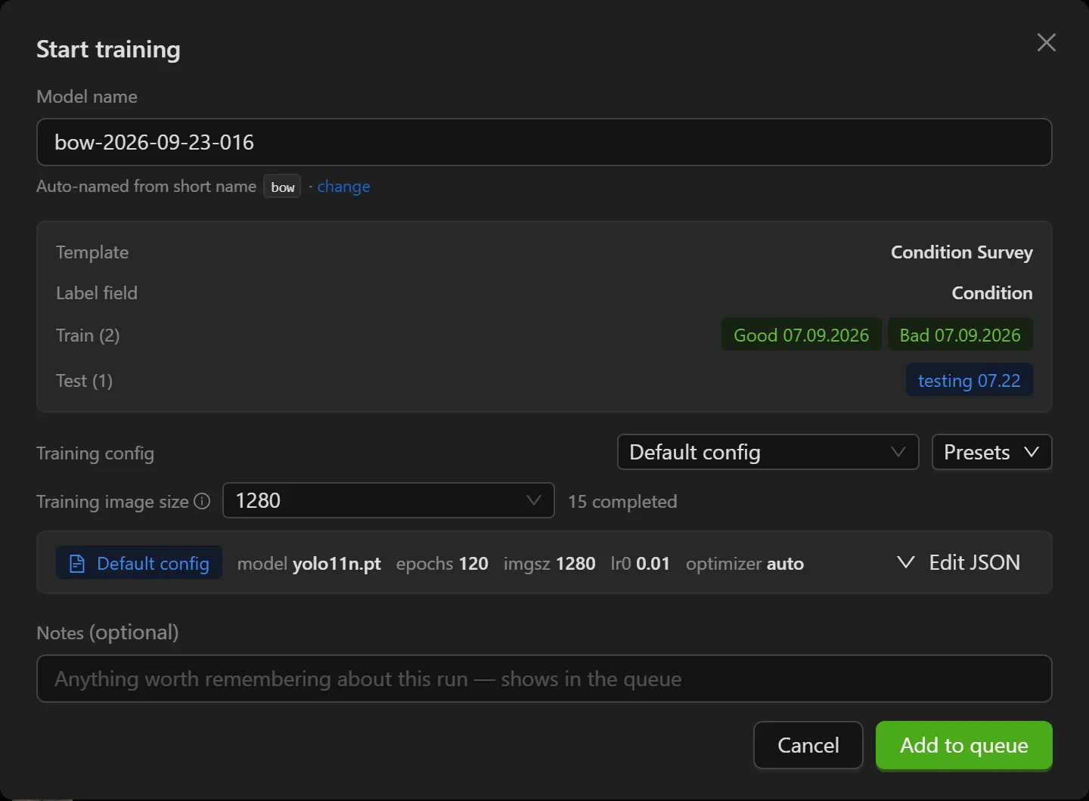This screenshot has width=1089, height=801.
Task: Click Add to queue button
Action: pos(963,745)
